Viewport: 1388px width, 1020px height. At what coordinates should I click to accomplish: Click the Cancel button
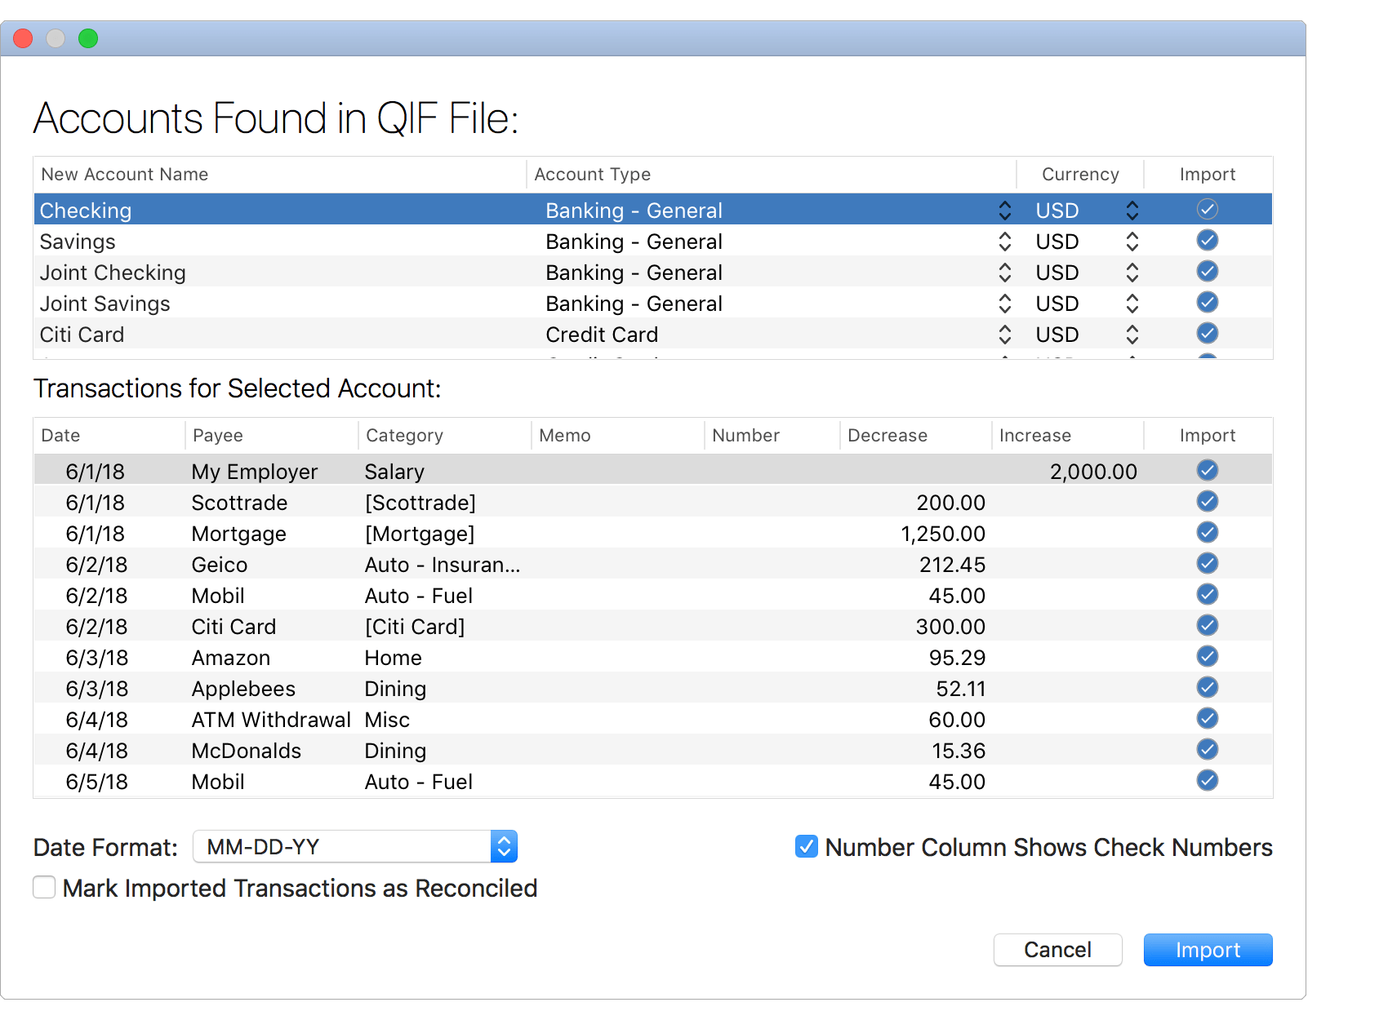(x=1057, y=950)
